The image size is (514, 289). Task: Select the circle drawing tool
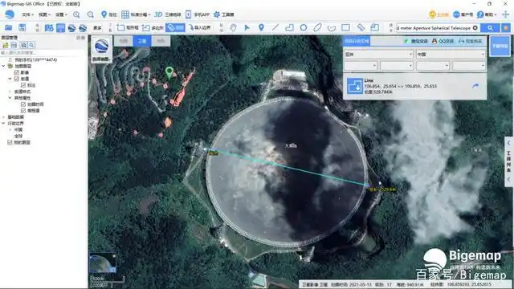(304, 28)
